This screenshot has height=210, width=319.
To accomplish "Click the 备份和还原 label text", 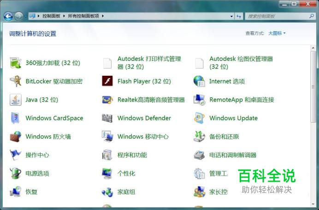I will [x=224, y=136].
